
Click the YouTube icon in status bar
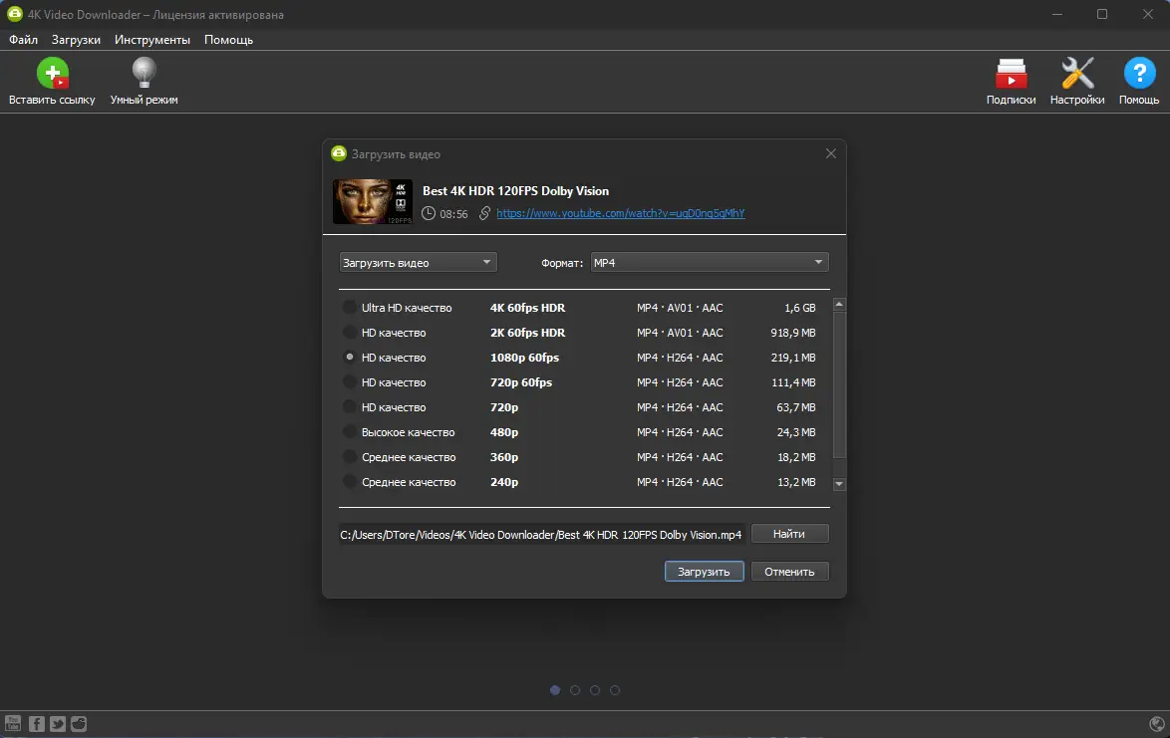13,723
